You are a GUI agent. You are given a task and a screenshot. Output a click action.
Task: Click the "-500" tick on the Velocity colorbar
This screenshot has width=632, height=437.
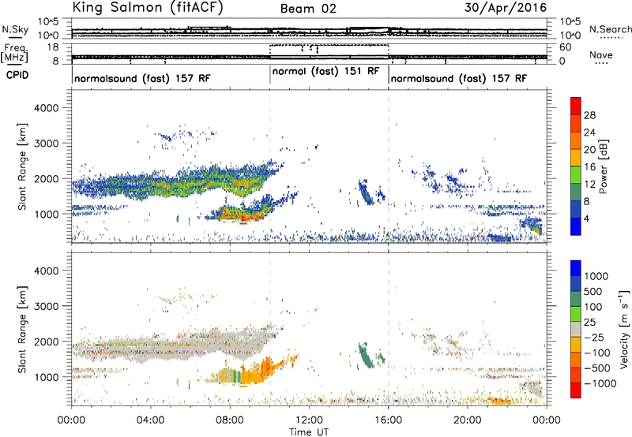[597, 368]
